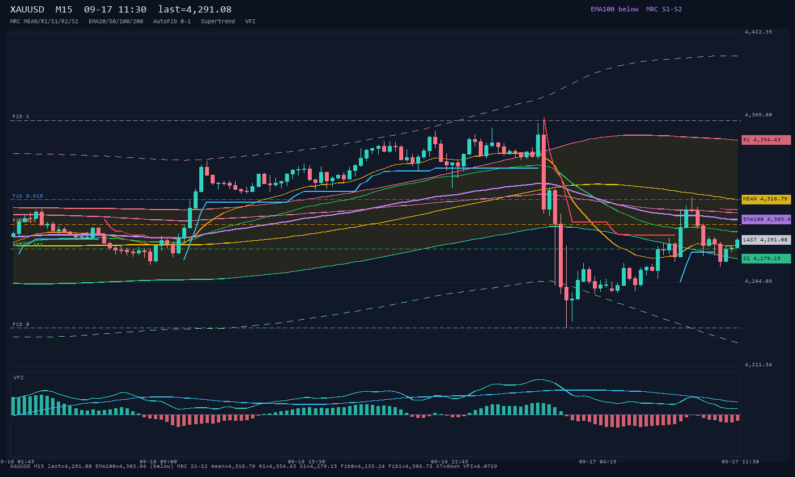Click the 09-17 11:30 timestamp in the title
The height and width of the screenshot is (477, 795).
(x=115, y=10)
